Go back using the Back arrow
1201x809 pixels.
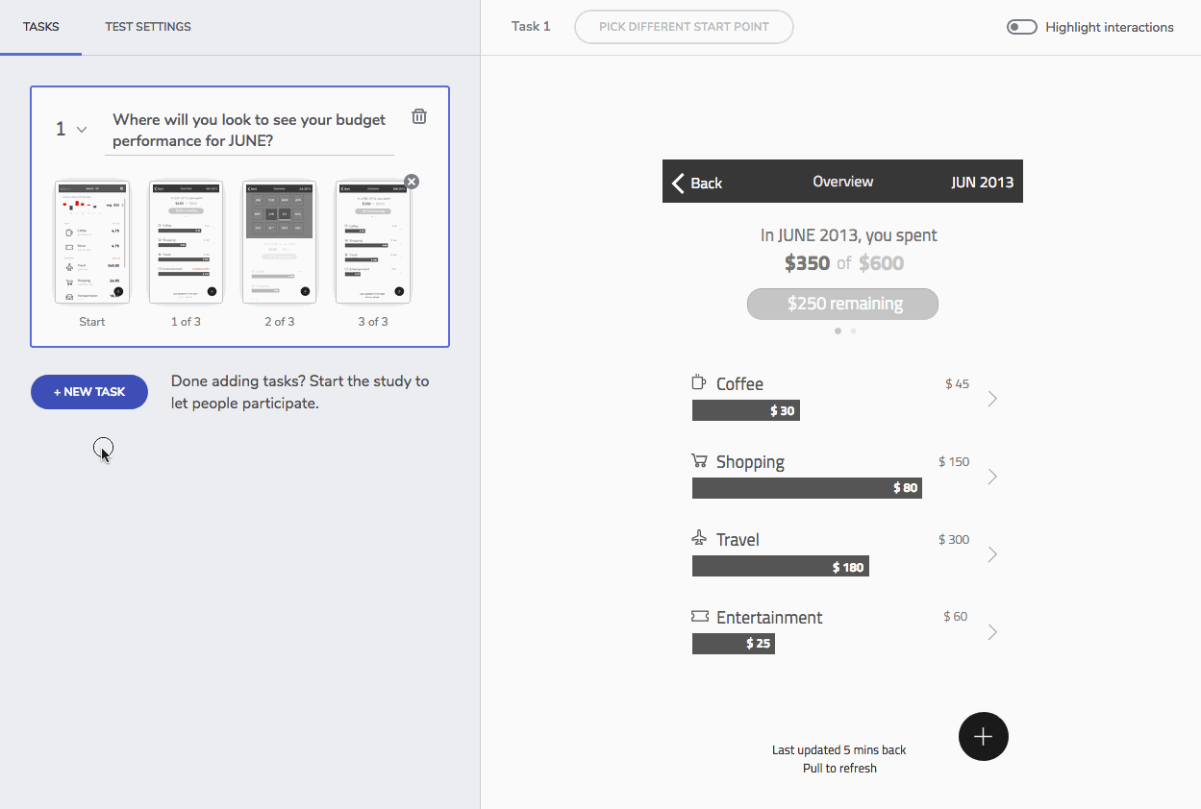point(697,183)
